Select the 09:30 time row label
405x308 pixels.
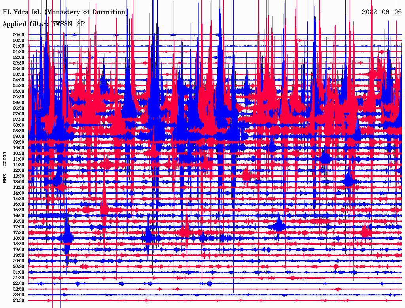19,143
